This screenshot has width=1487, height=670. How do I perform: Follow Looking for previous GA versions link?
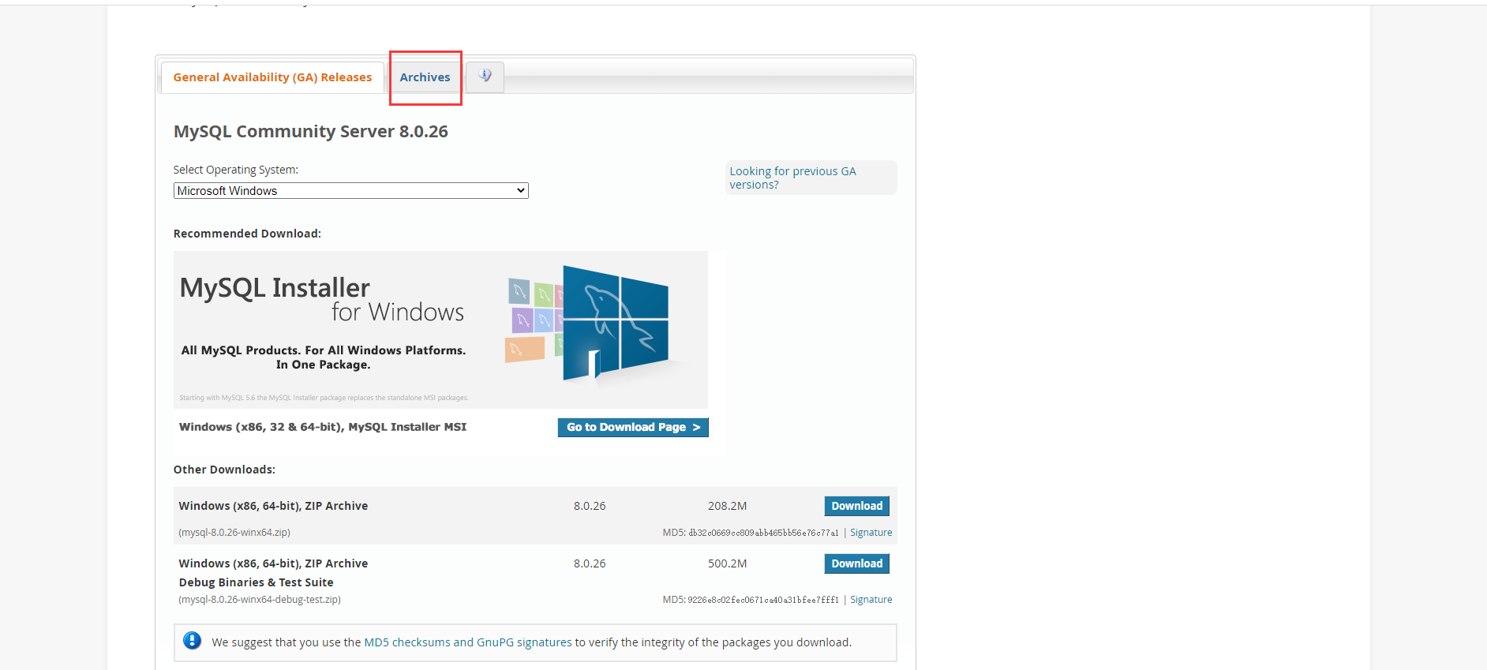[792, 178]
